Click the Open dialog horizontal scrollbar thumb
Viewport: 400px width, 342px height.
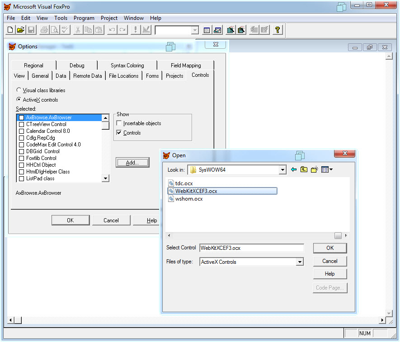click(338, 235)
